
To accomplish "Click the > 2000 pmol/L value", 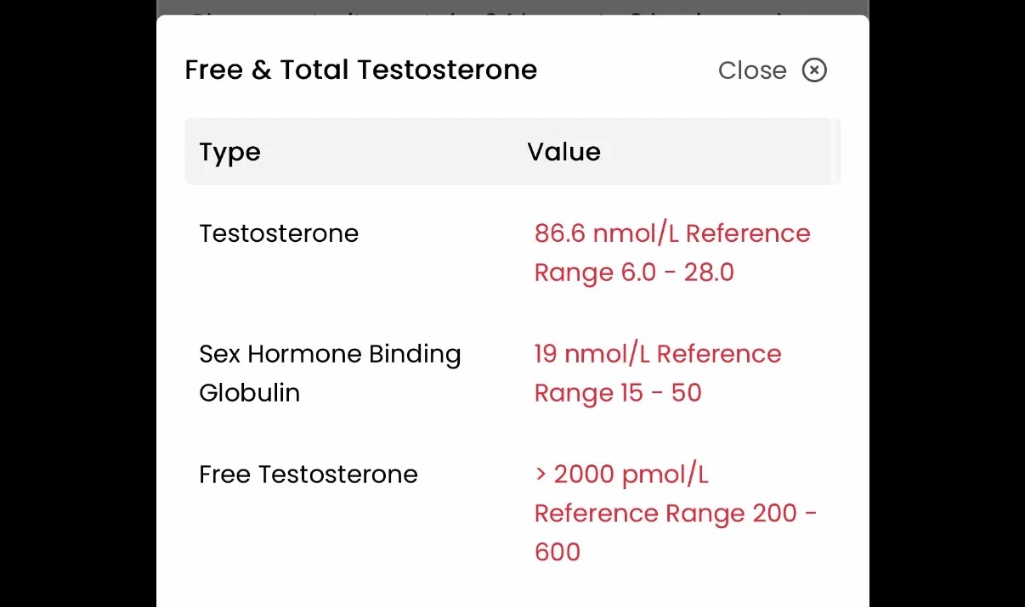I will 621,475.
